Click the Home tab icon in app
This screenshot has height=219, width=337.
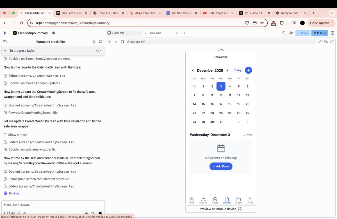[192, 200]
